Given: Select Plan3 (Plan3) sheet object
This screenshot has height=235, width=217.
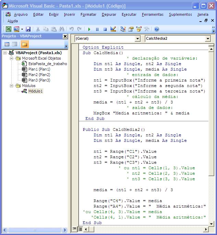Looking at the screenshot, I should tap(39, 80).
